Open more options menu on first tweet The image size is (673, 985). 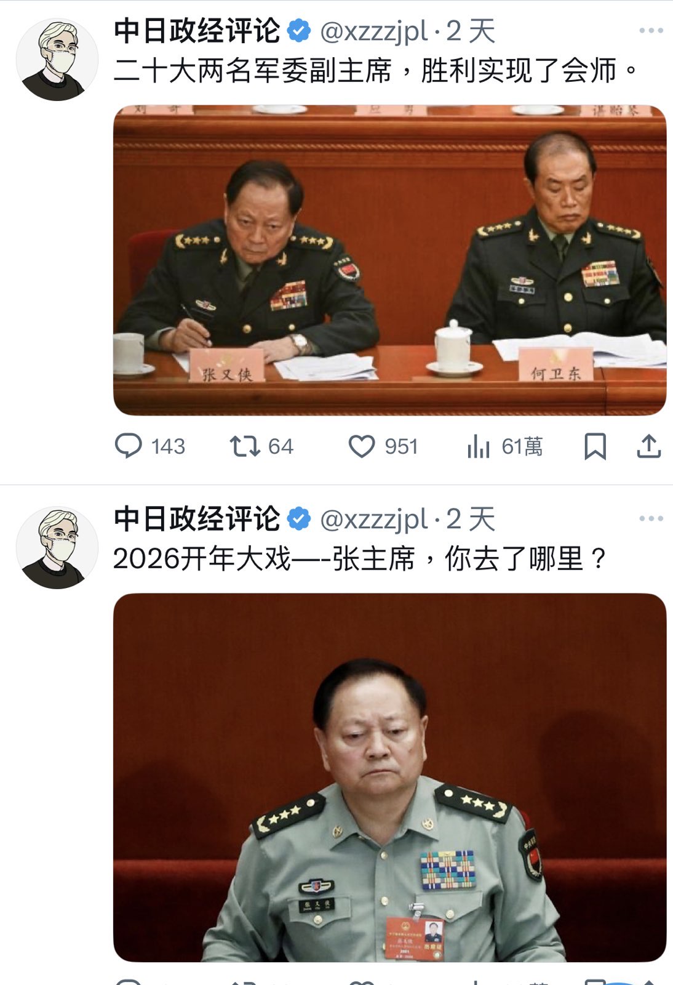click(x=651, y=30)
